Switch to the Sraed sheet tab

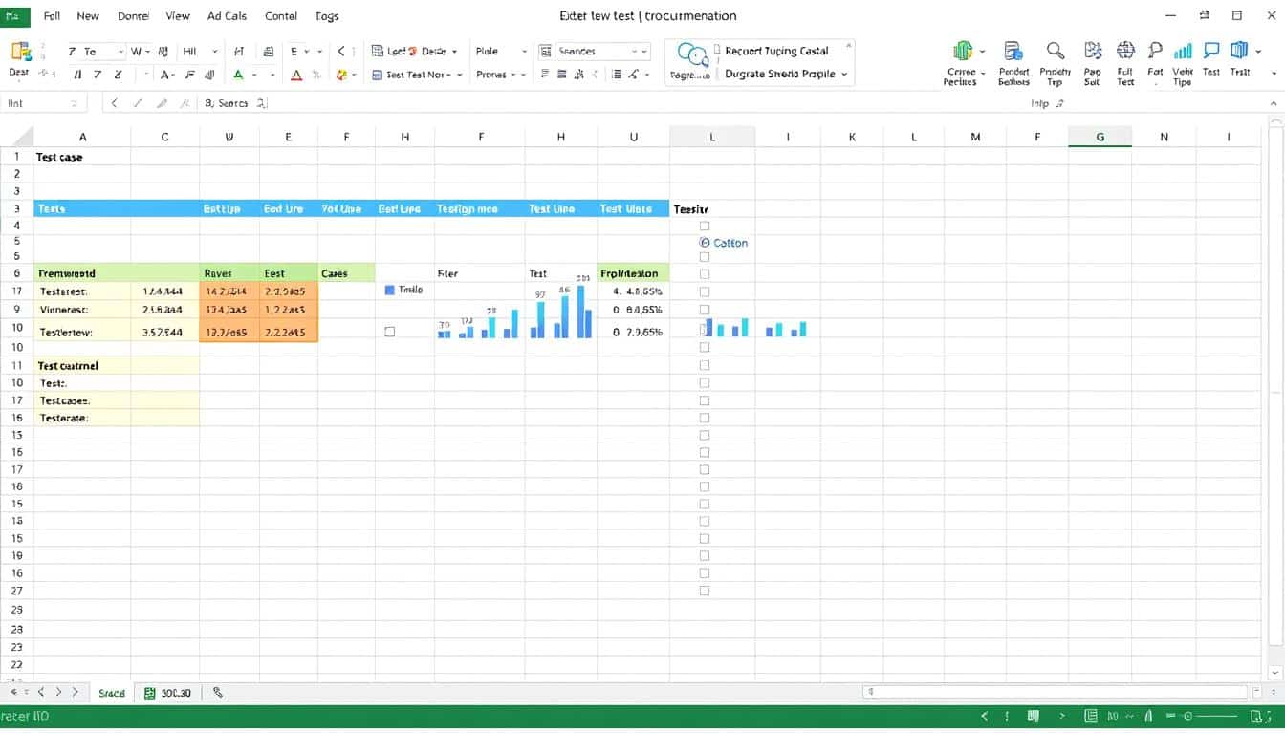pos(112,693)
